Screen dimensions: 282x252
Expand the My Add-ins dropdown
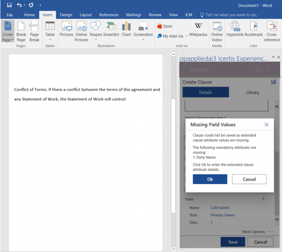[186, 36]
